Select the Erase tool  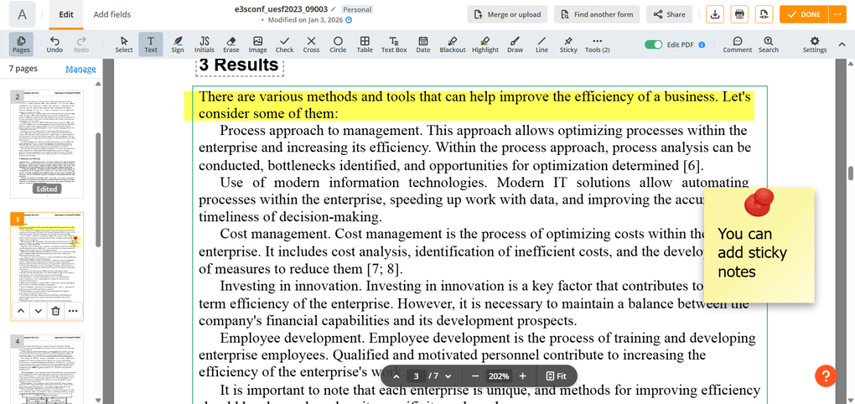tap(231, 44)
